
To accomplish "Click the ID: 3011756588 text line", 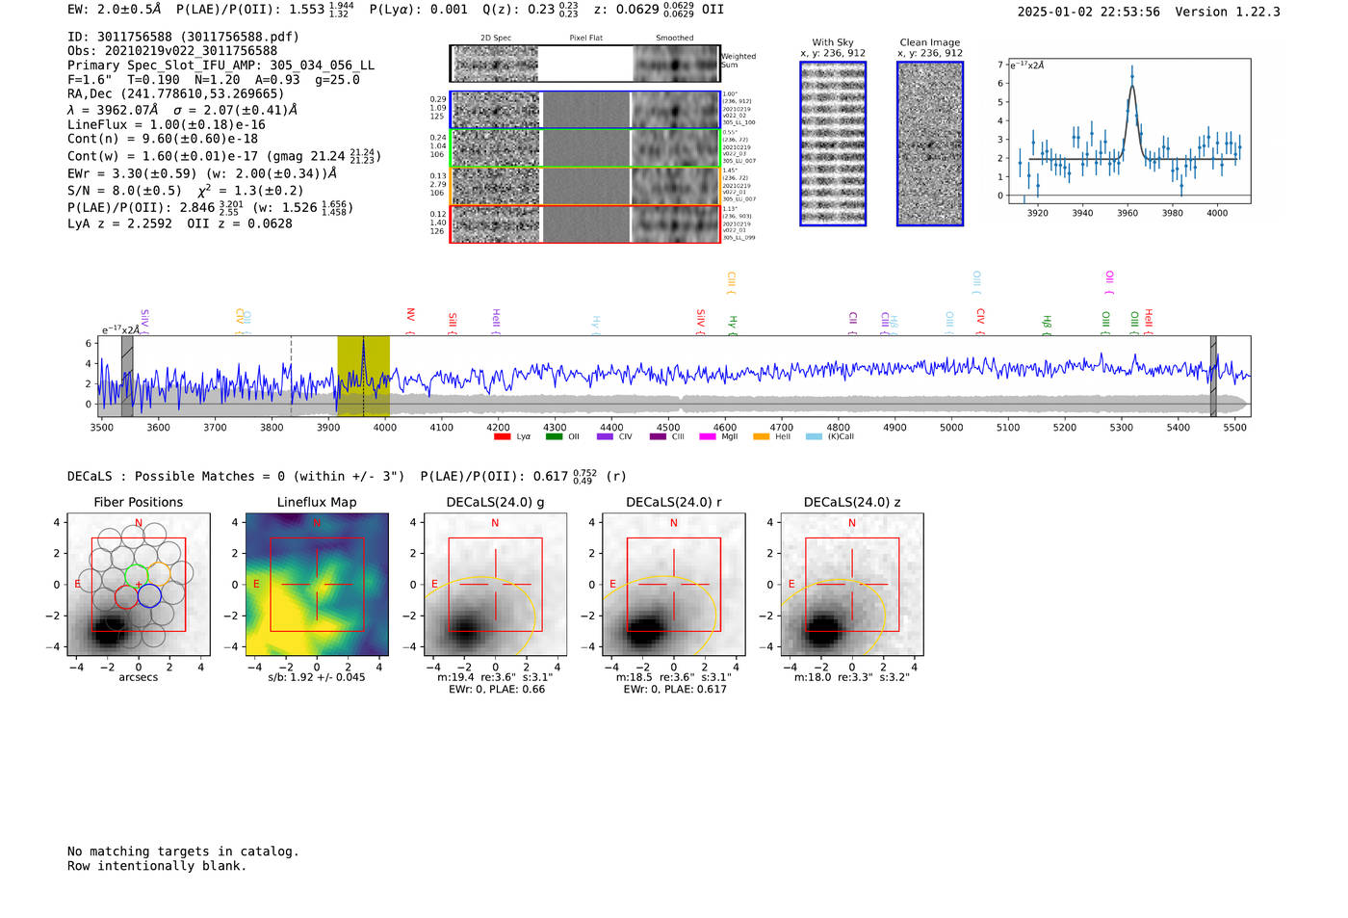I will (x=183, y=37).
